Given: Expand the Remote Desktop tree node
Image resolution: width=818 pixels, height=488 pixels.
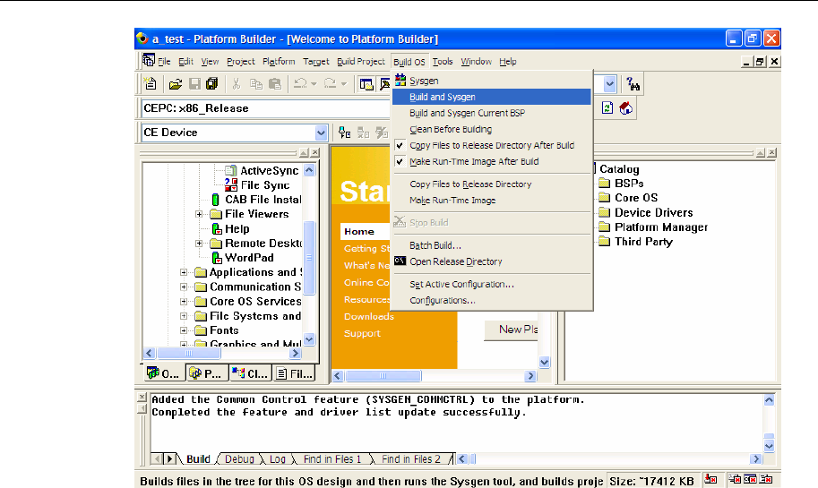Looking at the screenshot, I should pyautogui.click(x=199, y=243).
